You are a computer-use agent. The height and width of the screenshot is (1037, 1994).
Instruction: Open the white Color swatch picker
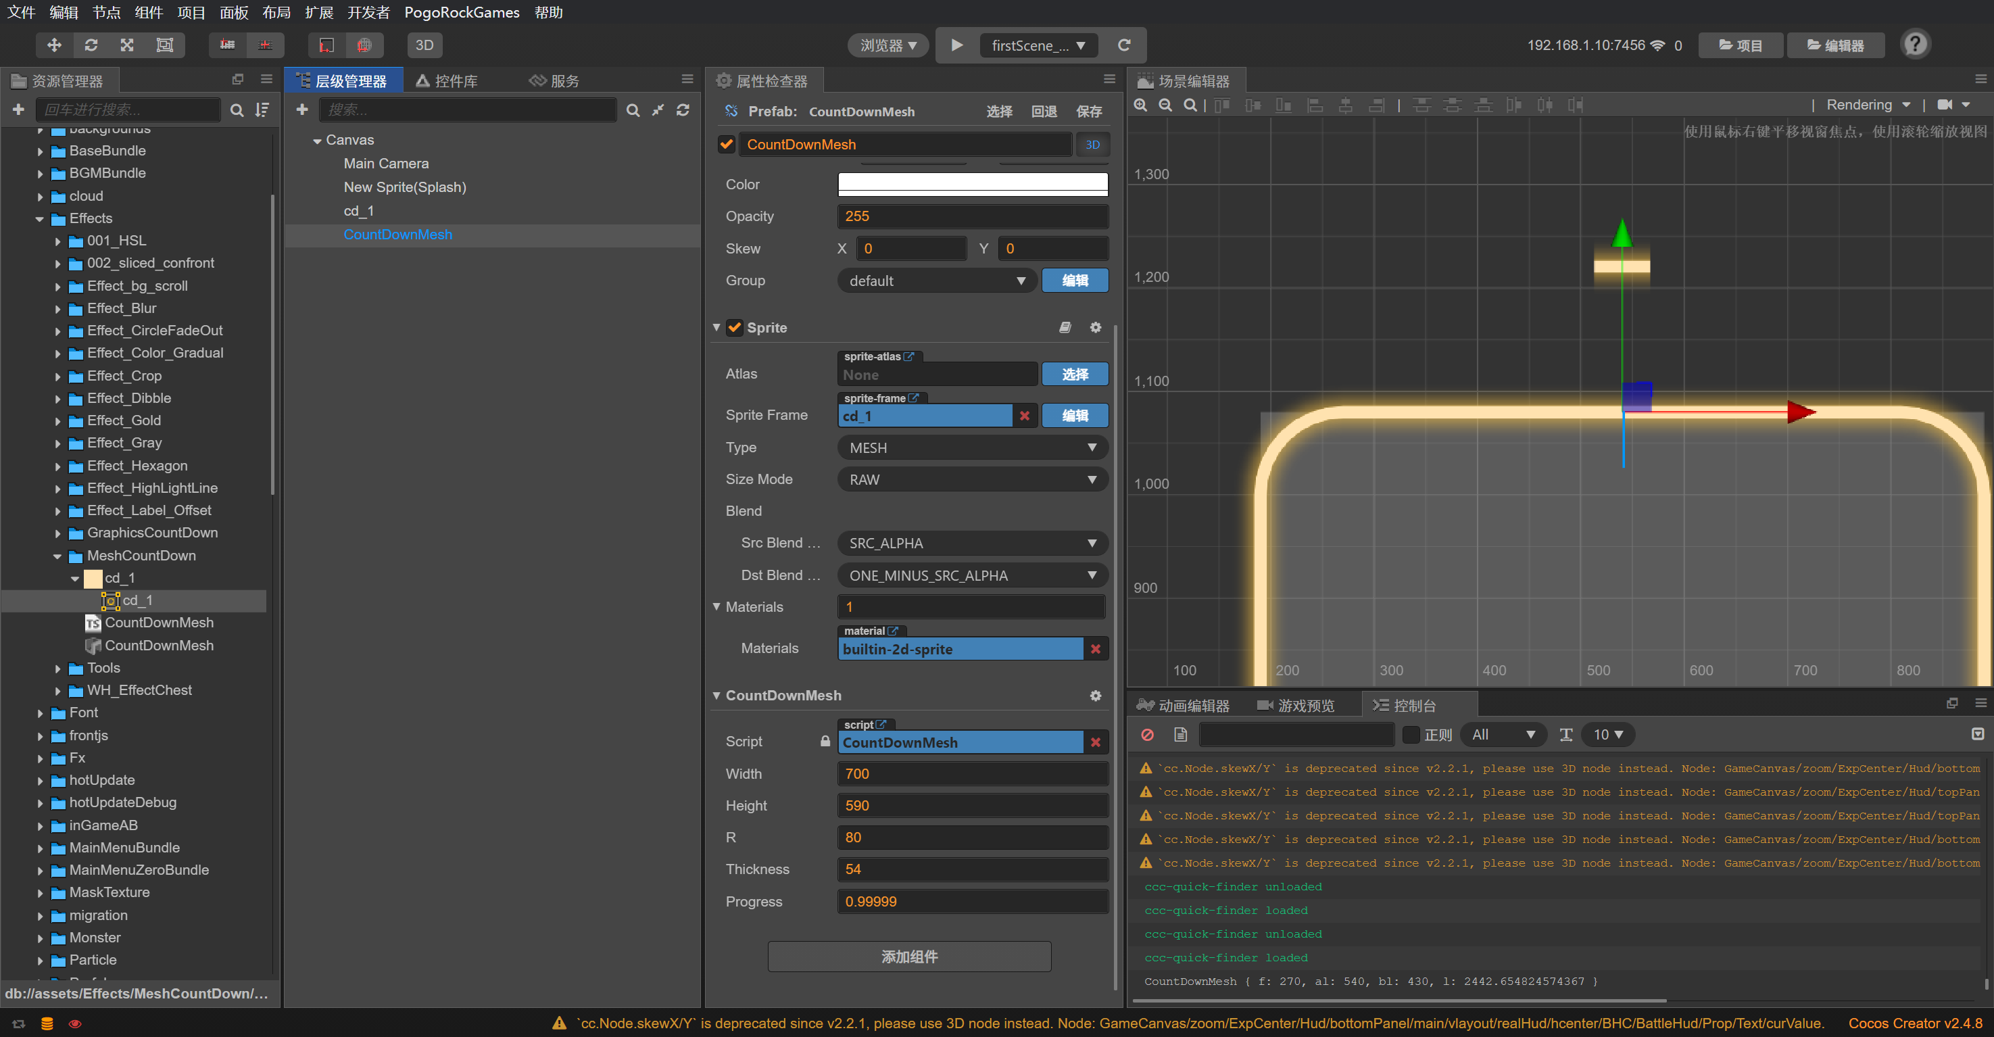point(972,184)
